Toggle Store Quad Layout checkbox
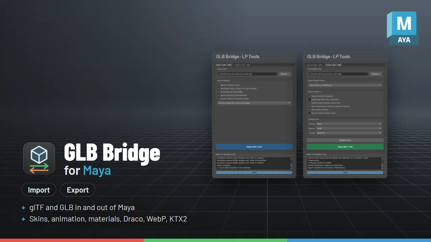Screen dimensions: 431x242 [x=309, y=106]
